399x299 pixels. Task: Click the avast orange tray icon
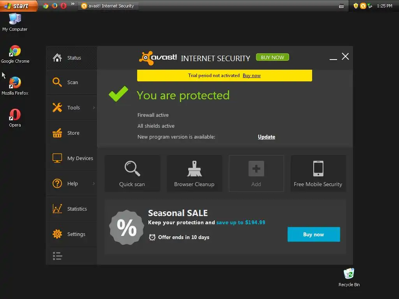click(363, 6)
